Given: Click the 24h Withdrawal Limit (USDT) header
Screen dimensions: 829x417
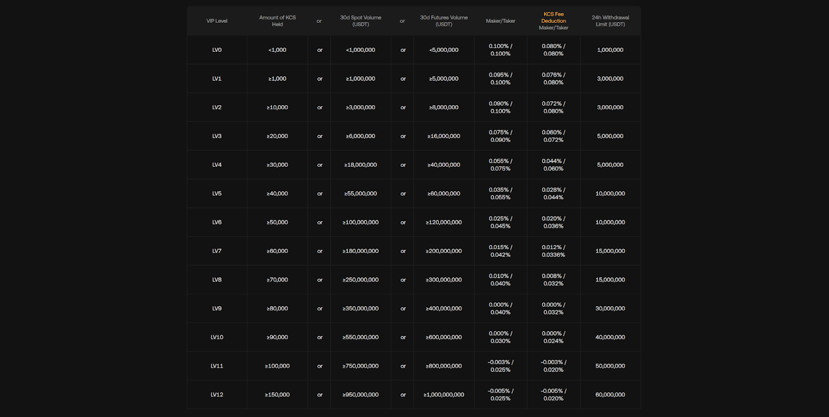Looking at the screenshot, I should (x=610, y=21).
